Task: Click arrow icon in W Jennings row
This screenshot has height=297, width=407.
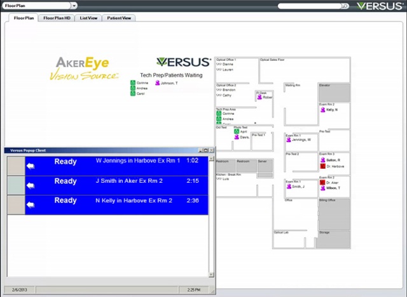Action: point(31,166)
